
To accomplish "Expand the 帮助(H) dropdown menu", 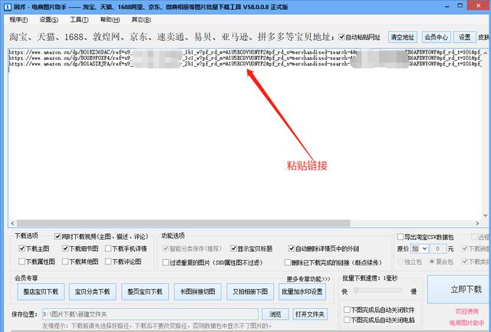I will click(110, 19).
